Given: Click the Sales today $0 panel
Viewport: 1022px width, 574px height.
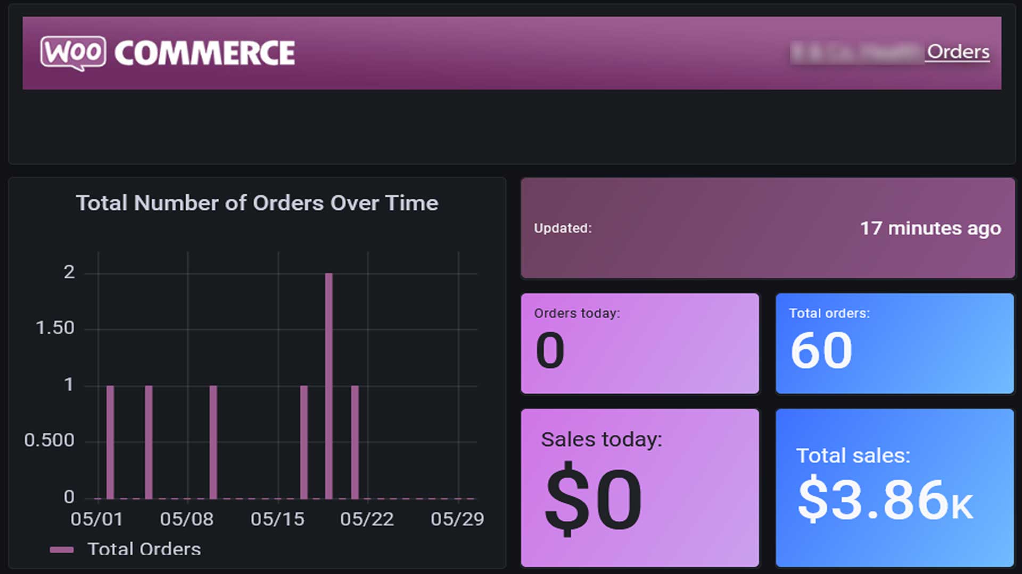Looking at the screenshot, I should pos(640,487).
